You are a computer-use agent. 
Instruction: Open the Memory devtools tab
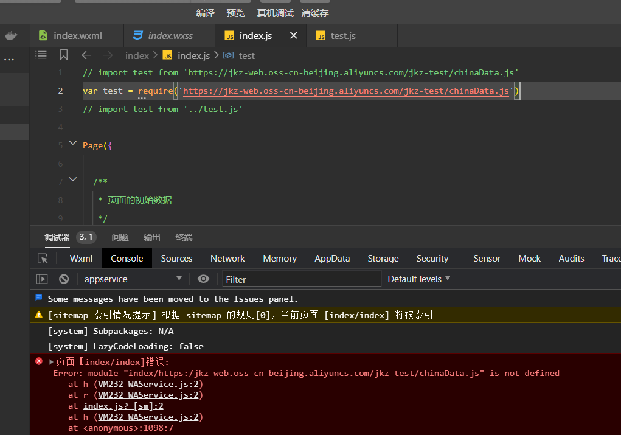tap(280, 259)
